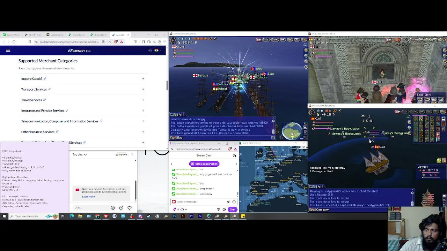Launch Microsoft Edge from the taskbar
The image size is (447, 251).
coord(72,216)
